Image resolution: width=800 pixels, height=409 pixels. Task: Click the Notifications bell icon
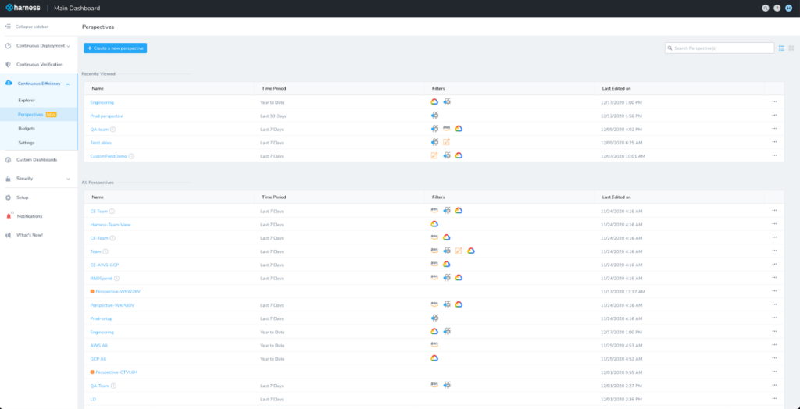click(8, 216)
